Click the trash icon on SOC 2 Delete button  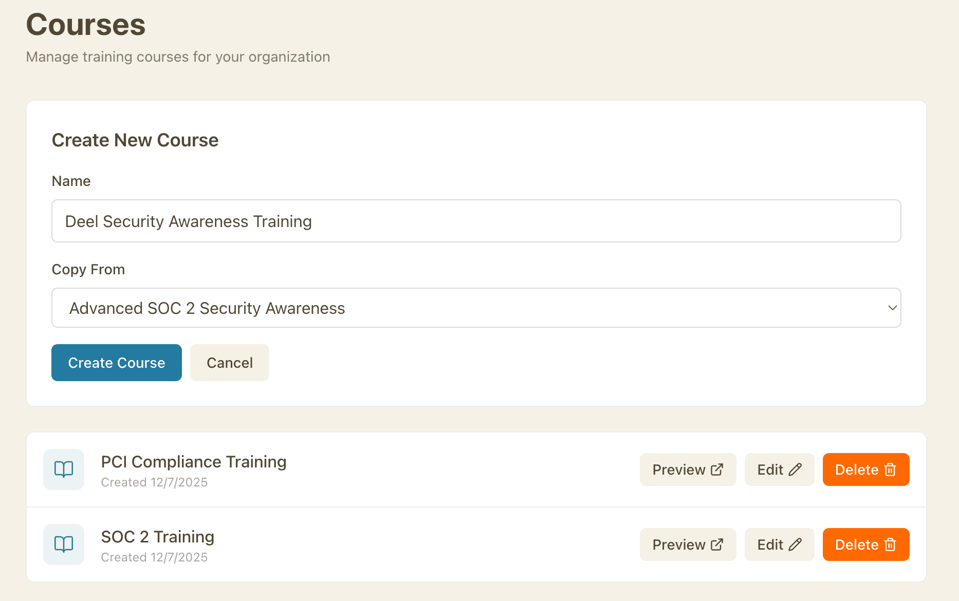[889, 543]
